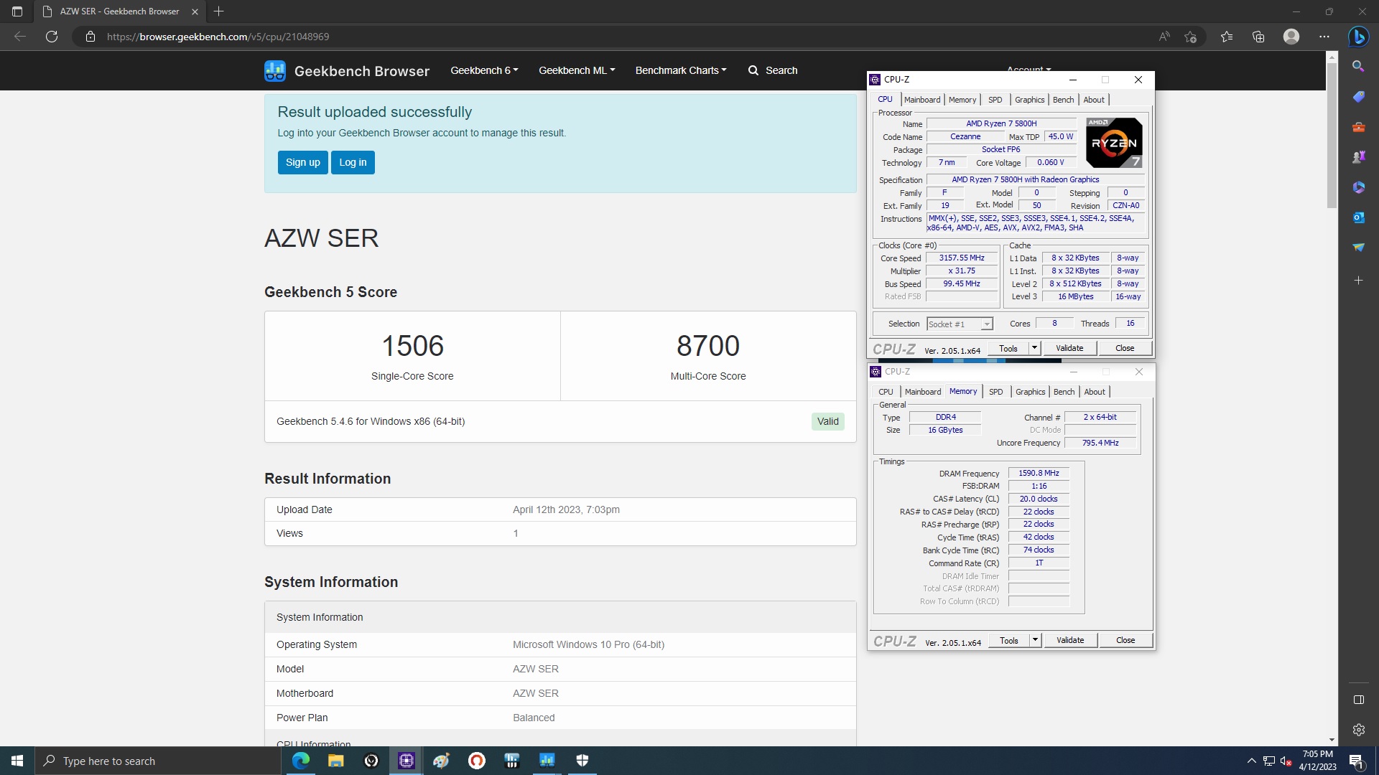
Task: Select CPU tab in lower CPU-Z window
Action: click(886, 392)
